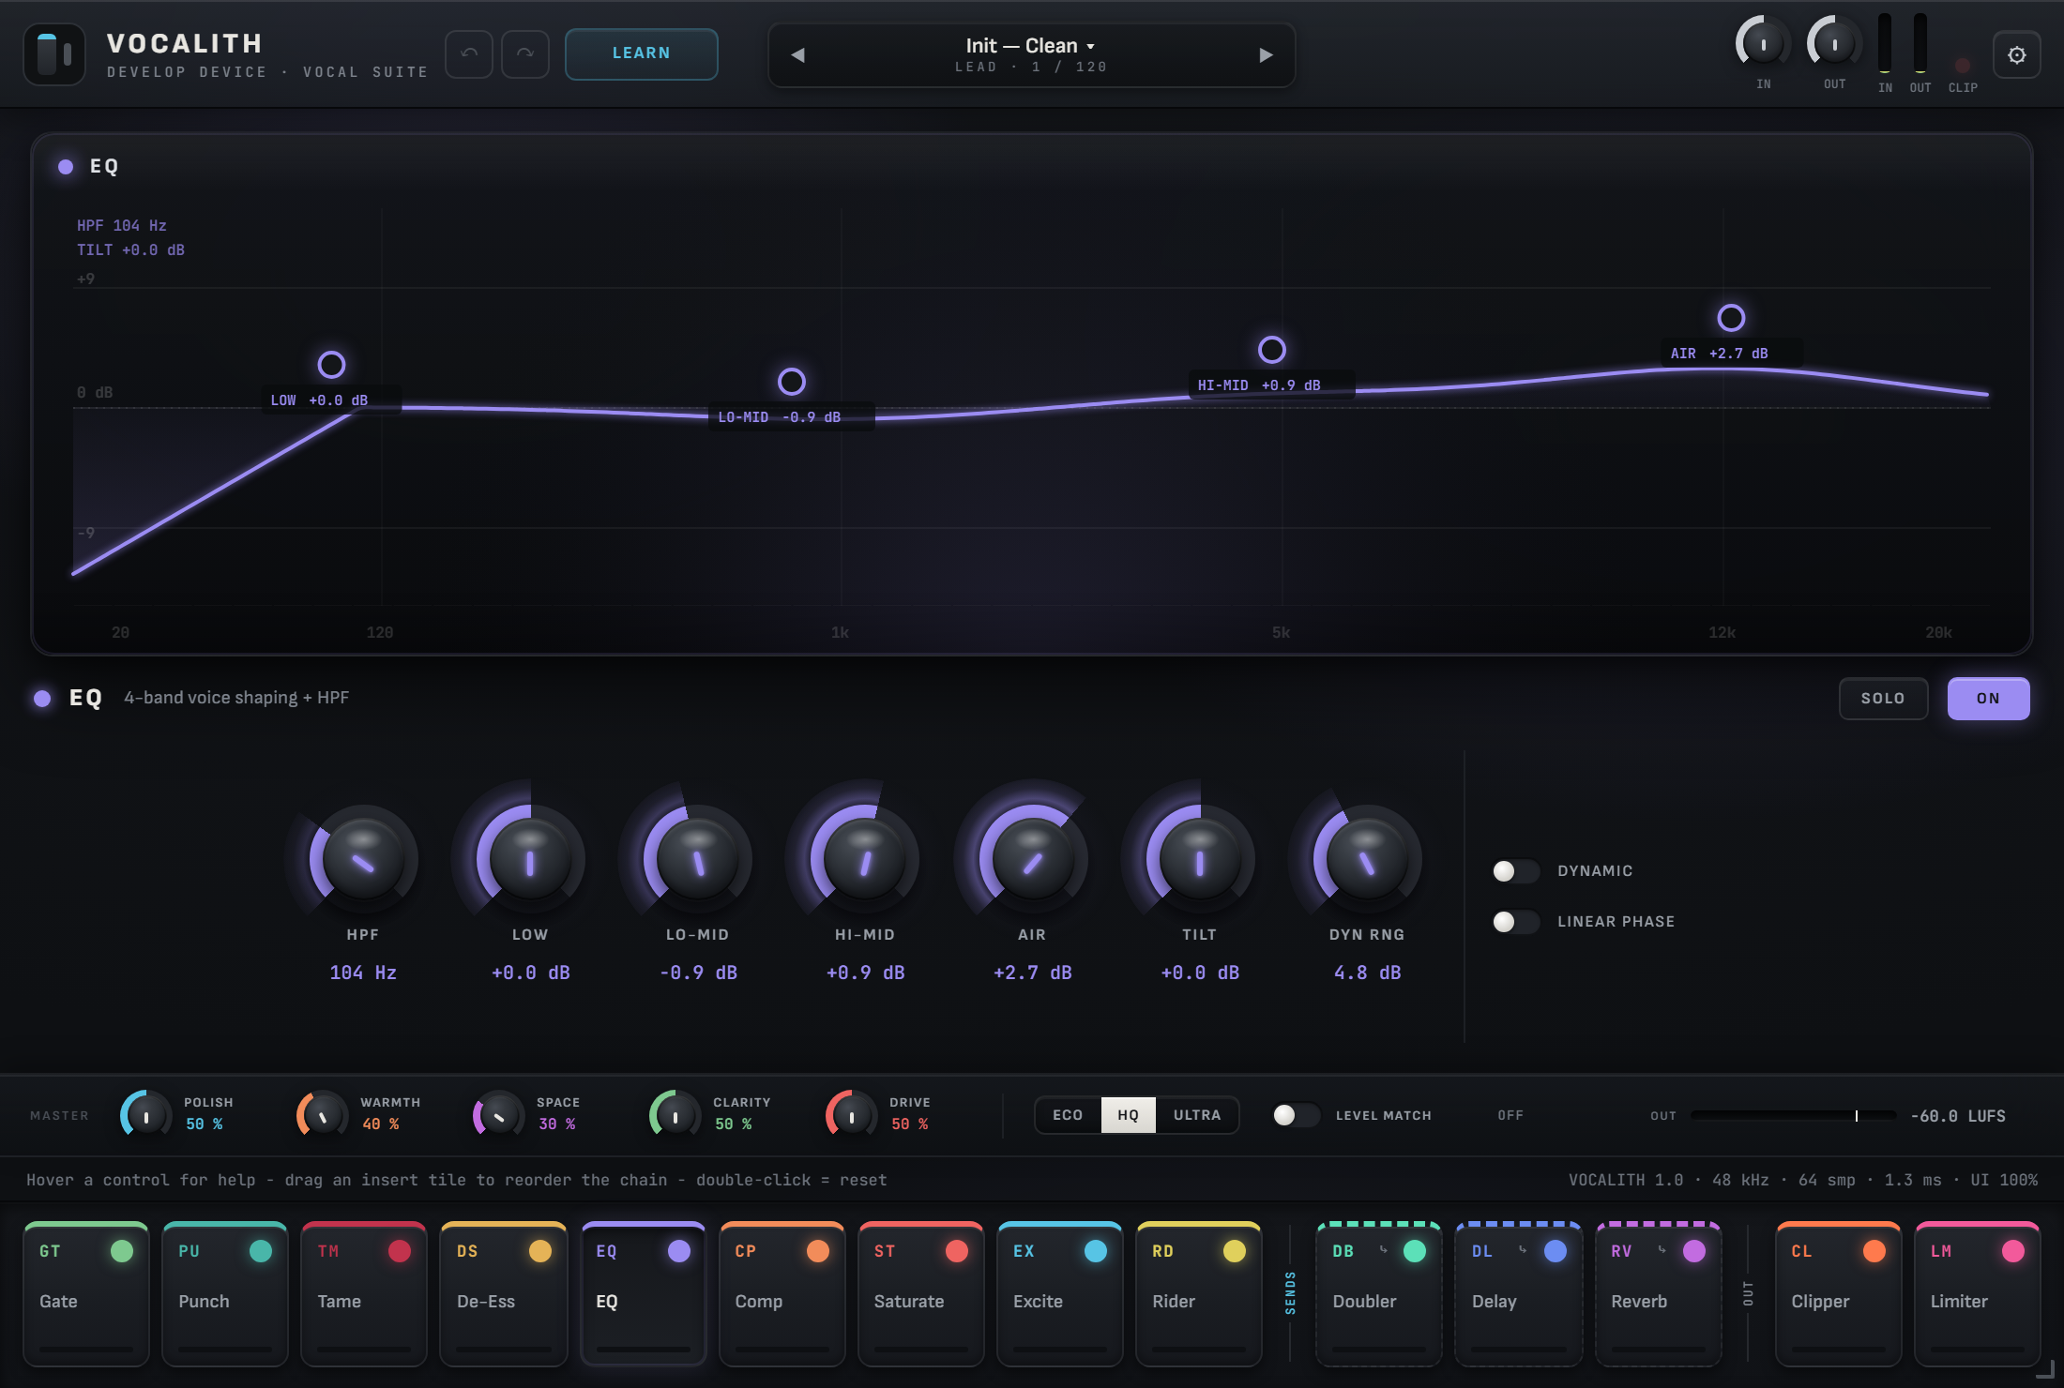Click the LOW gain knob
This screenshot has width=2064, height=1388.
[x=530, y=859]
